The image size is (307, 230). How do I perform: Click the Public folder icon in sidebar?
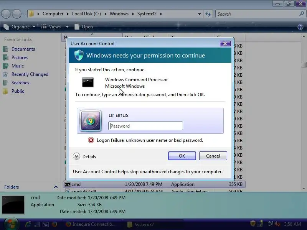pos(5,91)
